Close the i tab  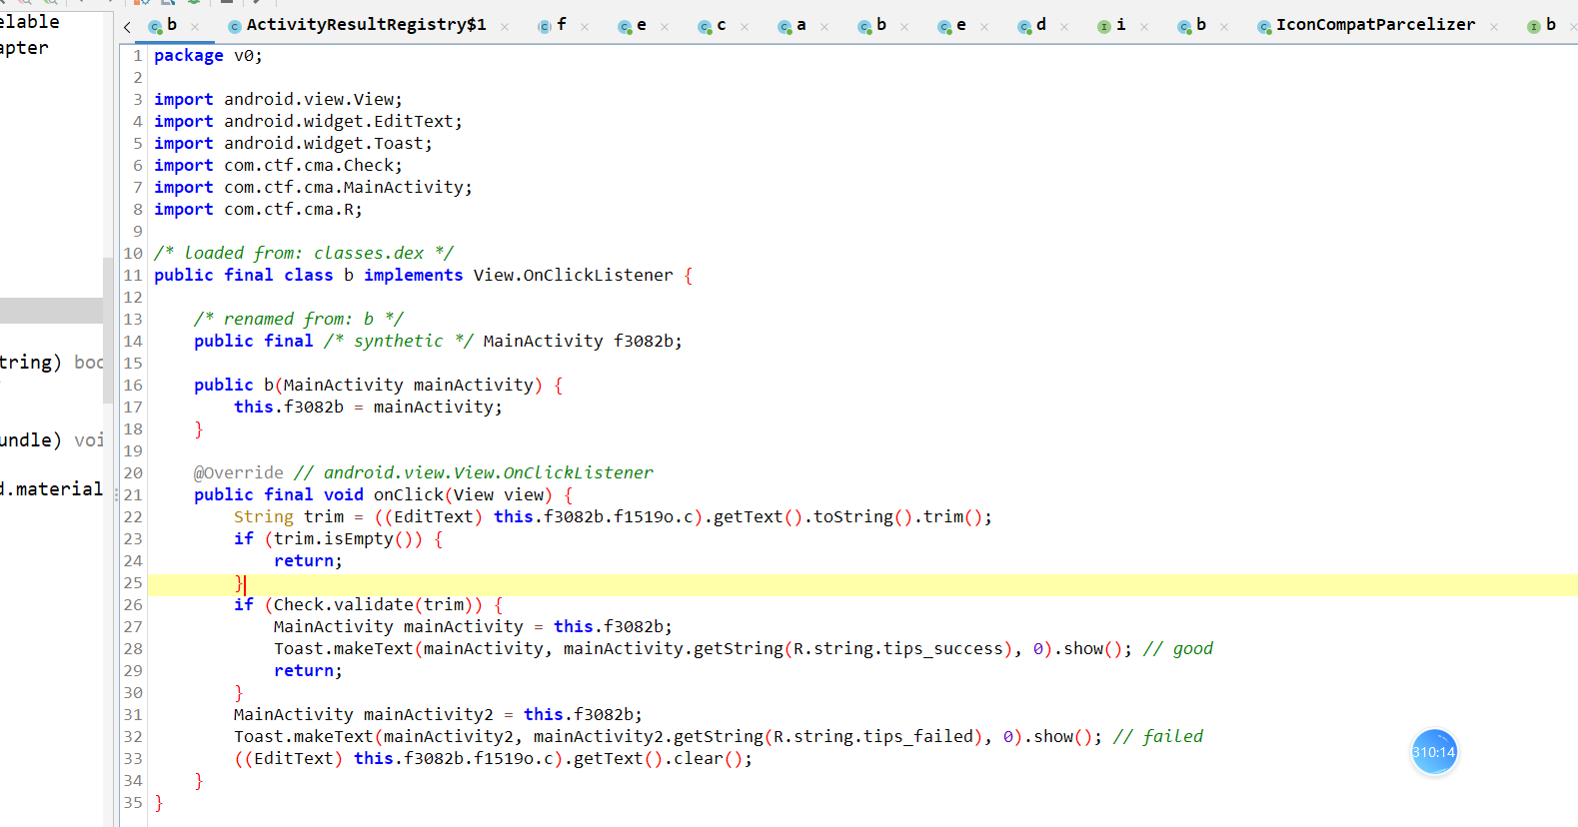point(1144,27)
